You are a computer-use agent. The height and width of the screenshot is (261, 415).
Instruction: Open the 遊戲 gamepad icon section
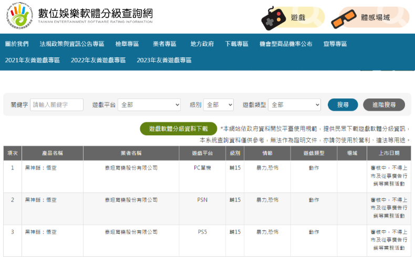point(293,17)
